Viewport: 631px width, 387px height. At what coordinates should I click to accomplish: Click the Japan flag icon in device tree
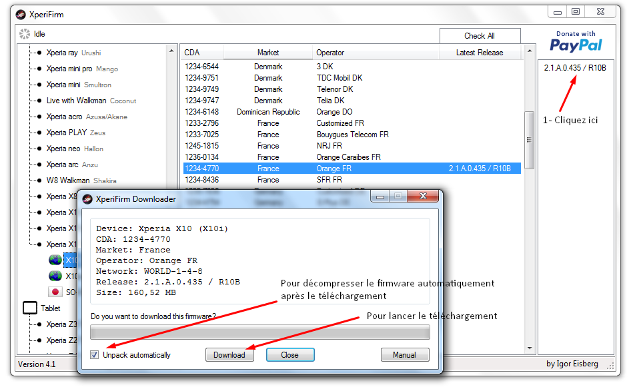point(55,292)
